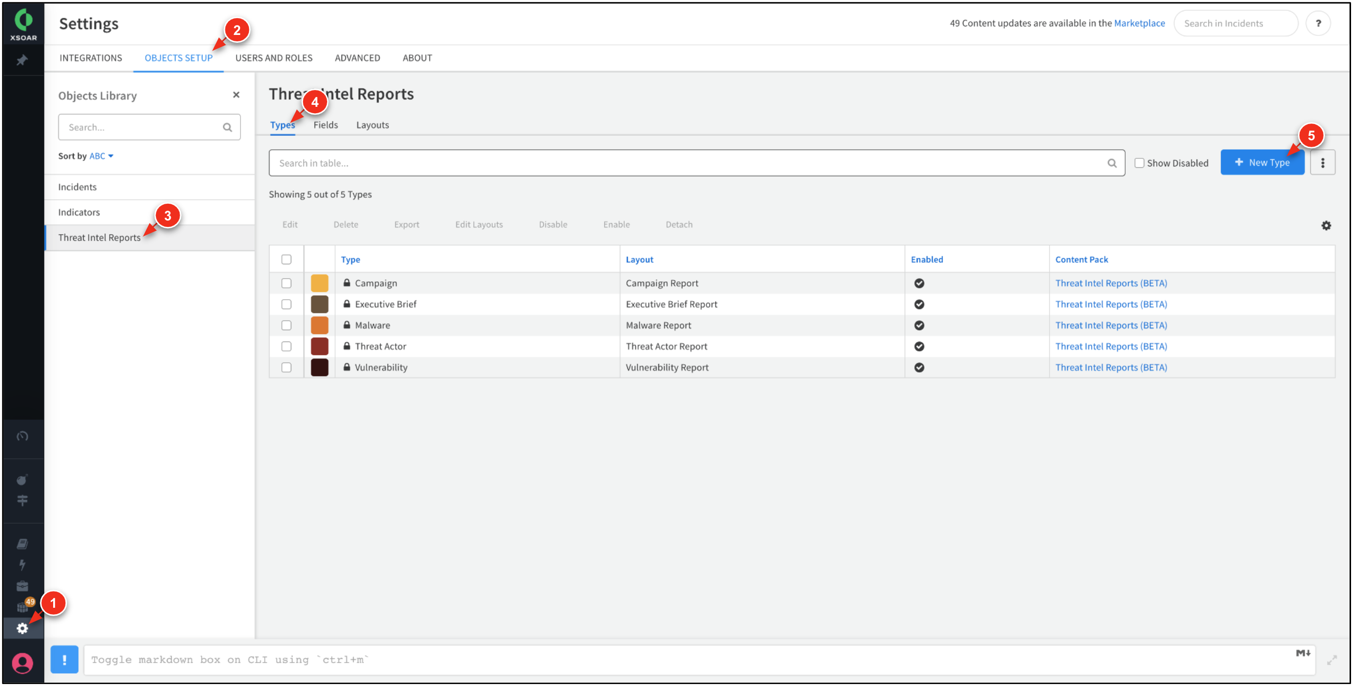
Task: Click the Vulnerability dark maroon swatch
Action: click(320, 368)
